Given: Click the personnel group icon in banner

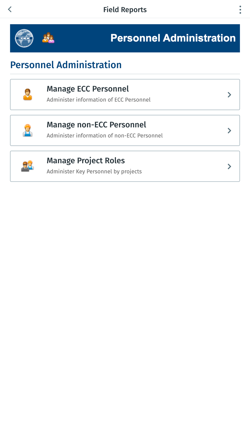Looking at the screenshot, I should (48, 38).
